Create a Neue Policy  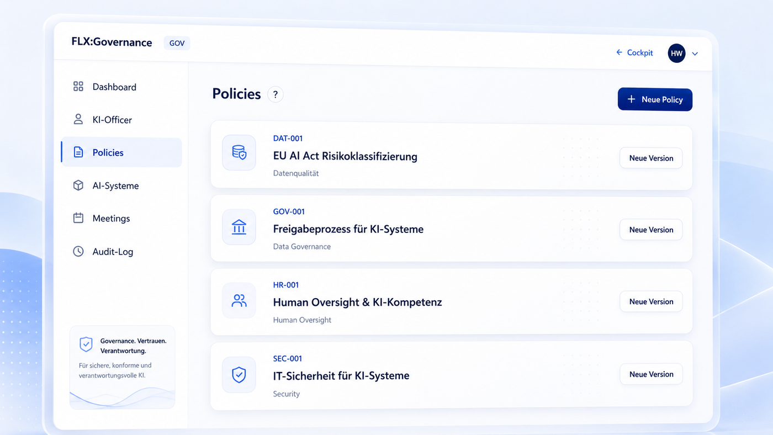pyautogui.click(x=655, y=99)
